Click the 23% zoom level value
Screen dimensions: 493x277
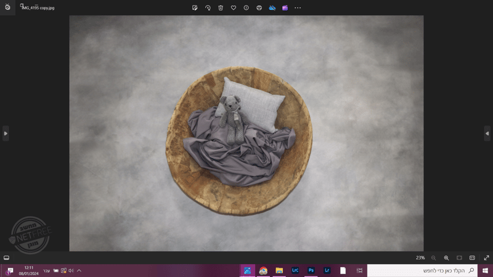tap(420, 257)
